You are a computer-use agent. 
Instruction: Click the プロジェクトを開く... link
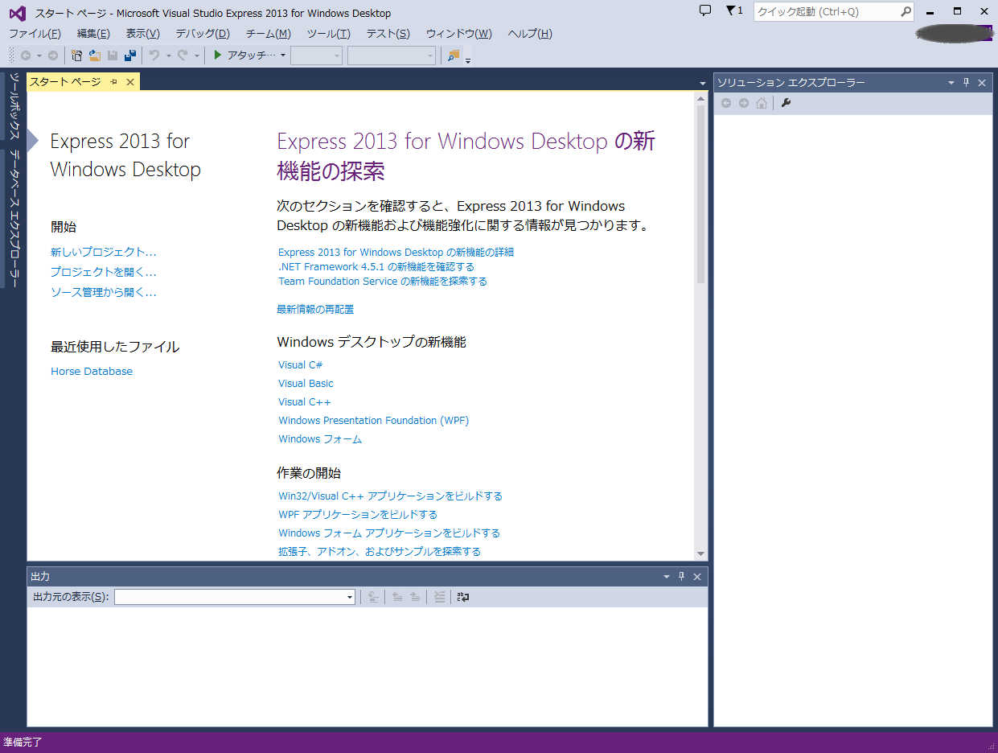[x=104, y=272]
